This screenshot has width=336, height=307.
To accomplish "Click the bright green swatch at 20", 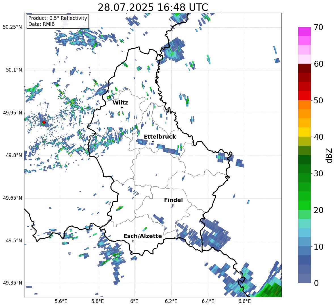I will 304,205.
